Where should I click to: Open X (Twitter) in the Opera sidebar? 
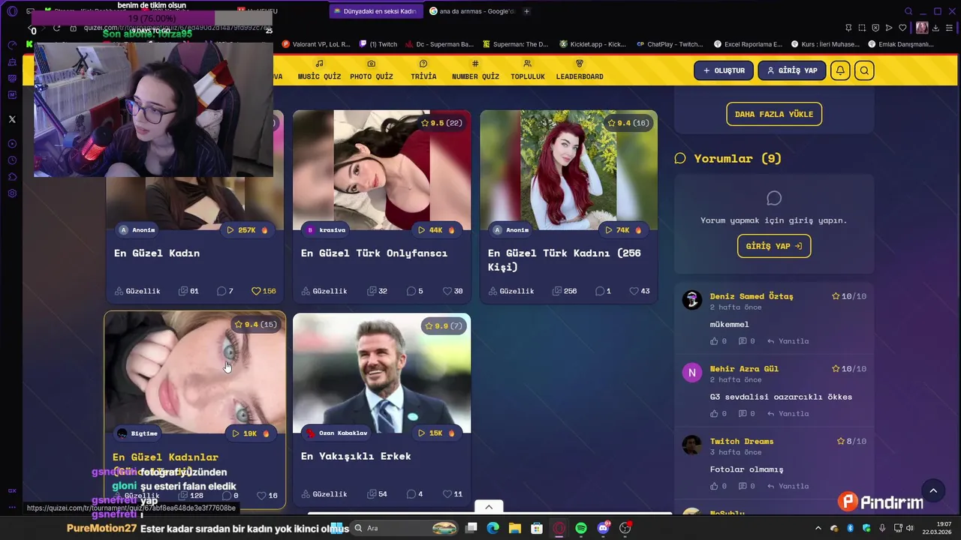coord(12,119)
